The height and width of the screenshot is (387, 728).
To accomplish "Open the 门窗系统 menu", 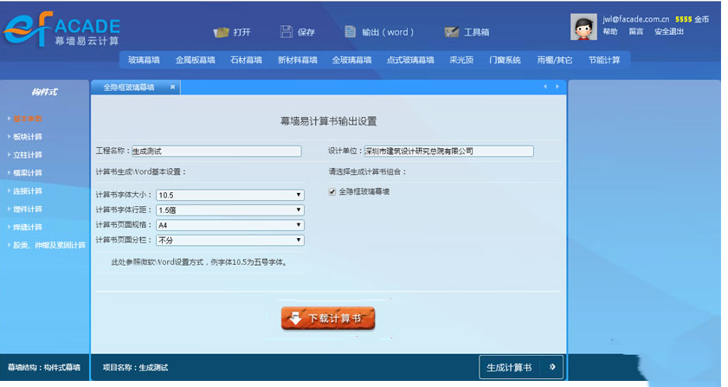I will pos(505,60).
